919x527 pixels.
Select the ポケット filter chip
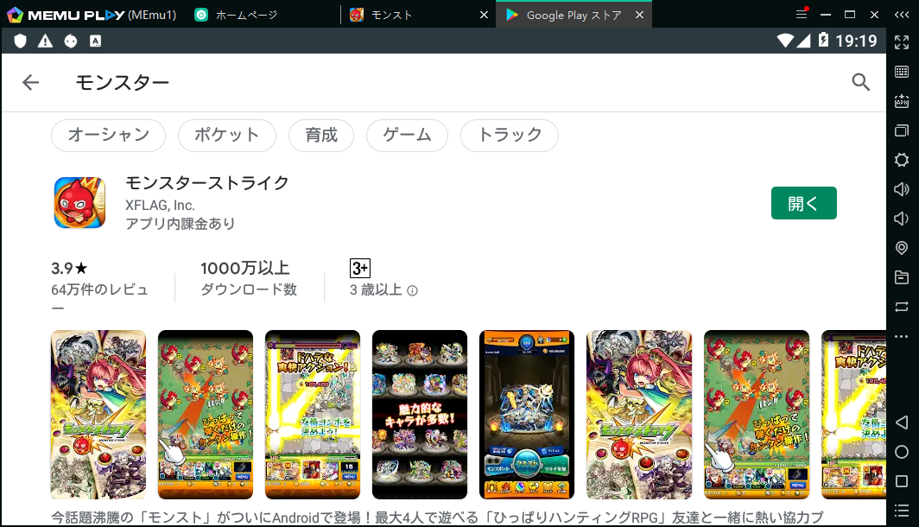[226, 135]
